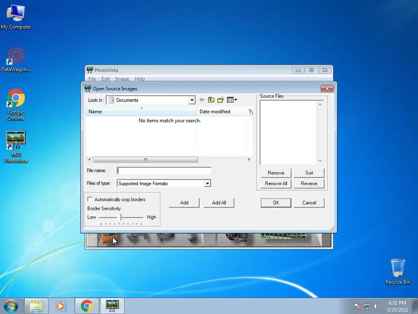
Task: Open the Help menu in PhotoVista
Action: click(x=140, y=79)
